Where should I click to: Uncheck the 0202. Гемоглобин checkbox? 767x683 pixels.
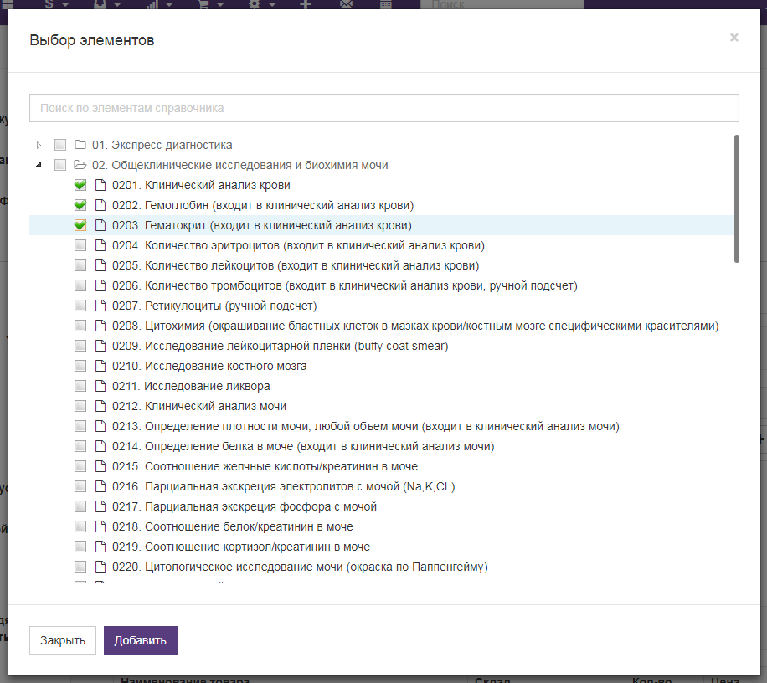coord(80,205)
